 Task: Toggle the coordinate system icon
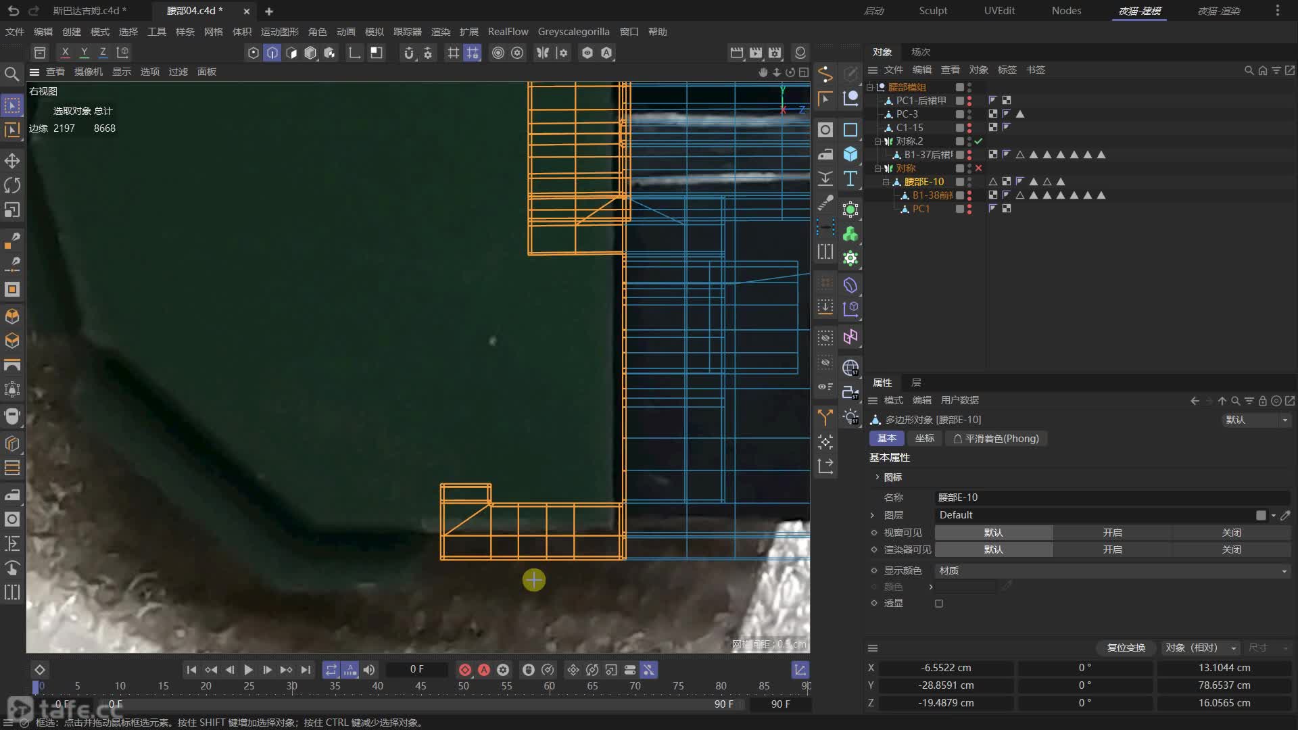[122, 52]
